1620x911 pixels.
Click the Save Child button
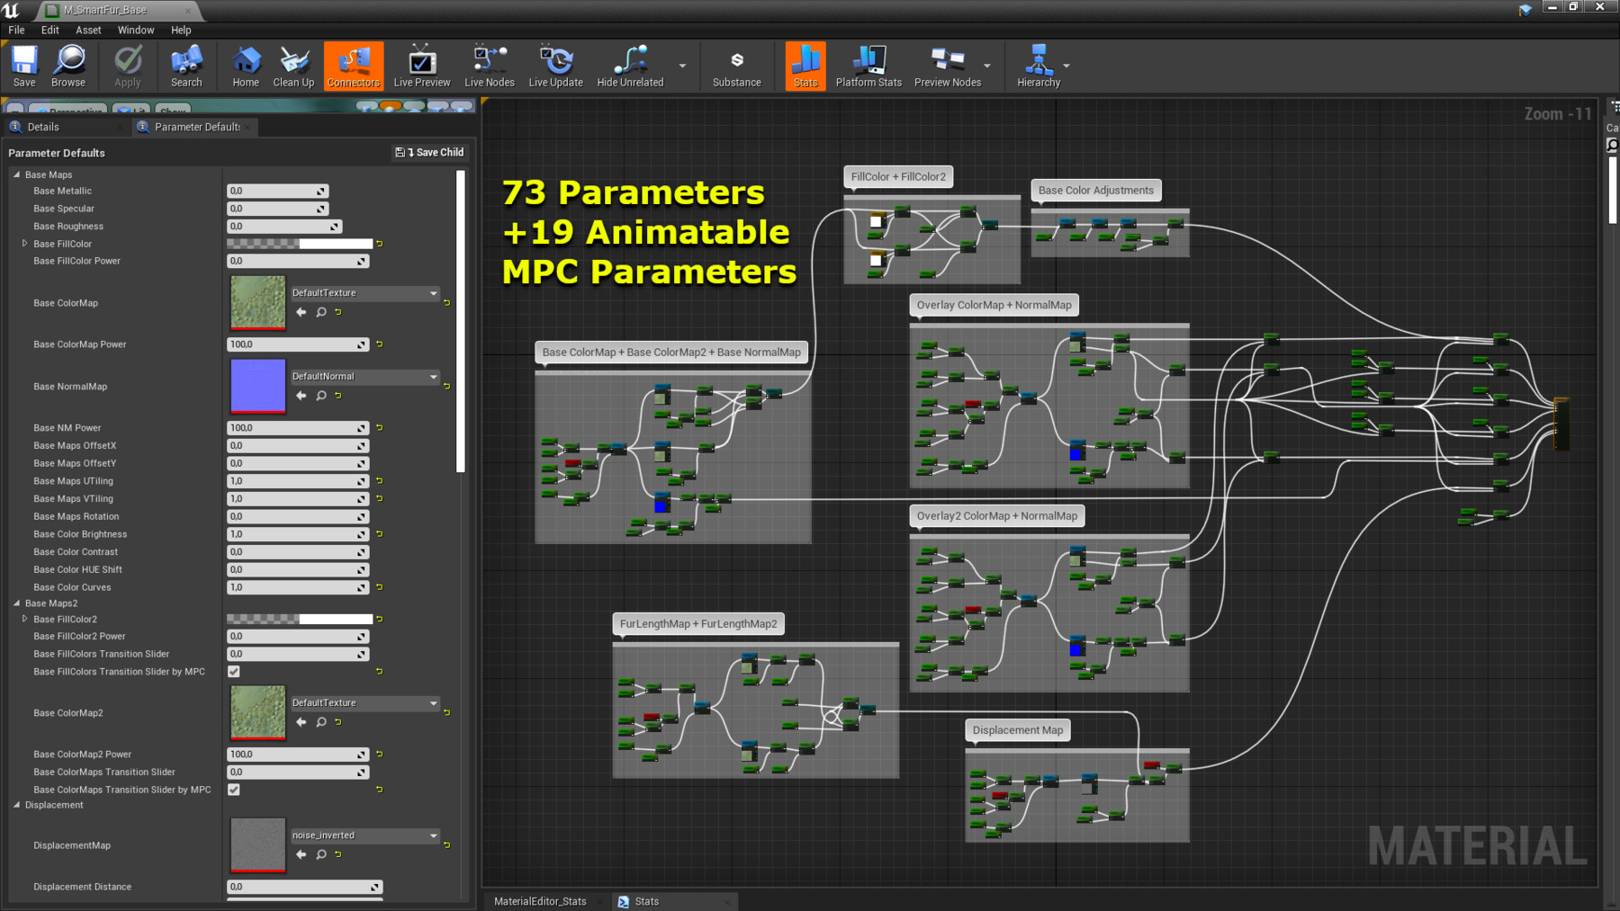[430, 153]
